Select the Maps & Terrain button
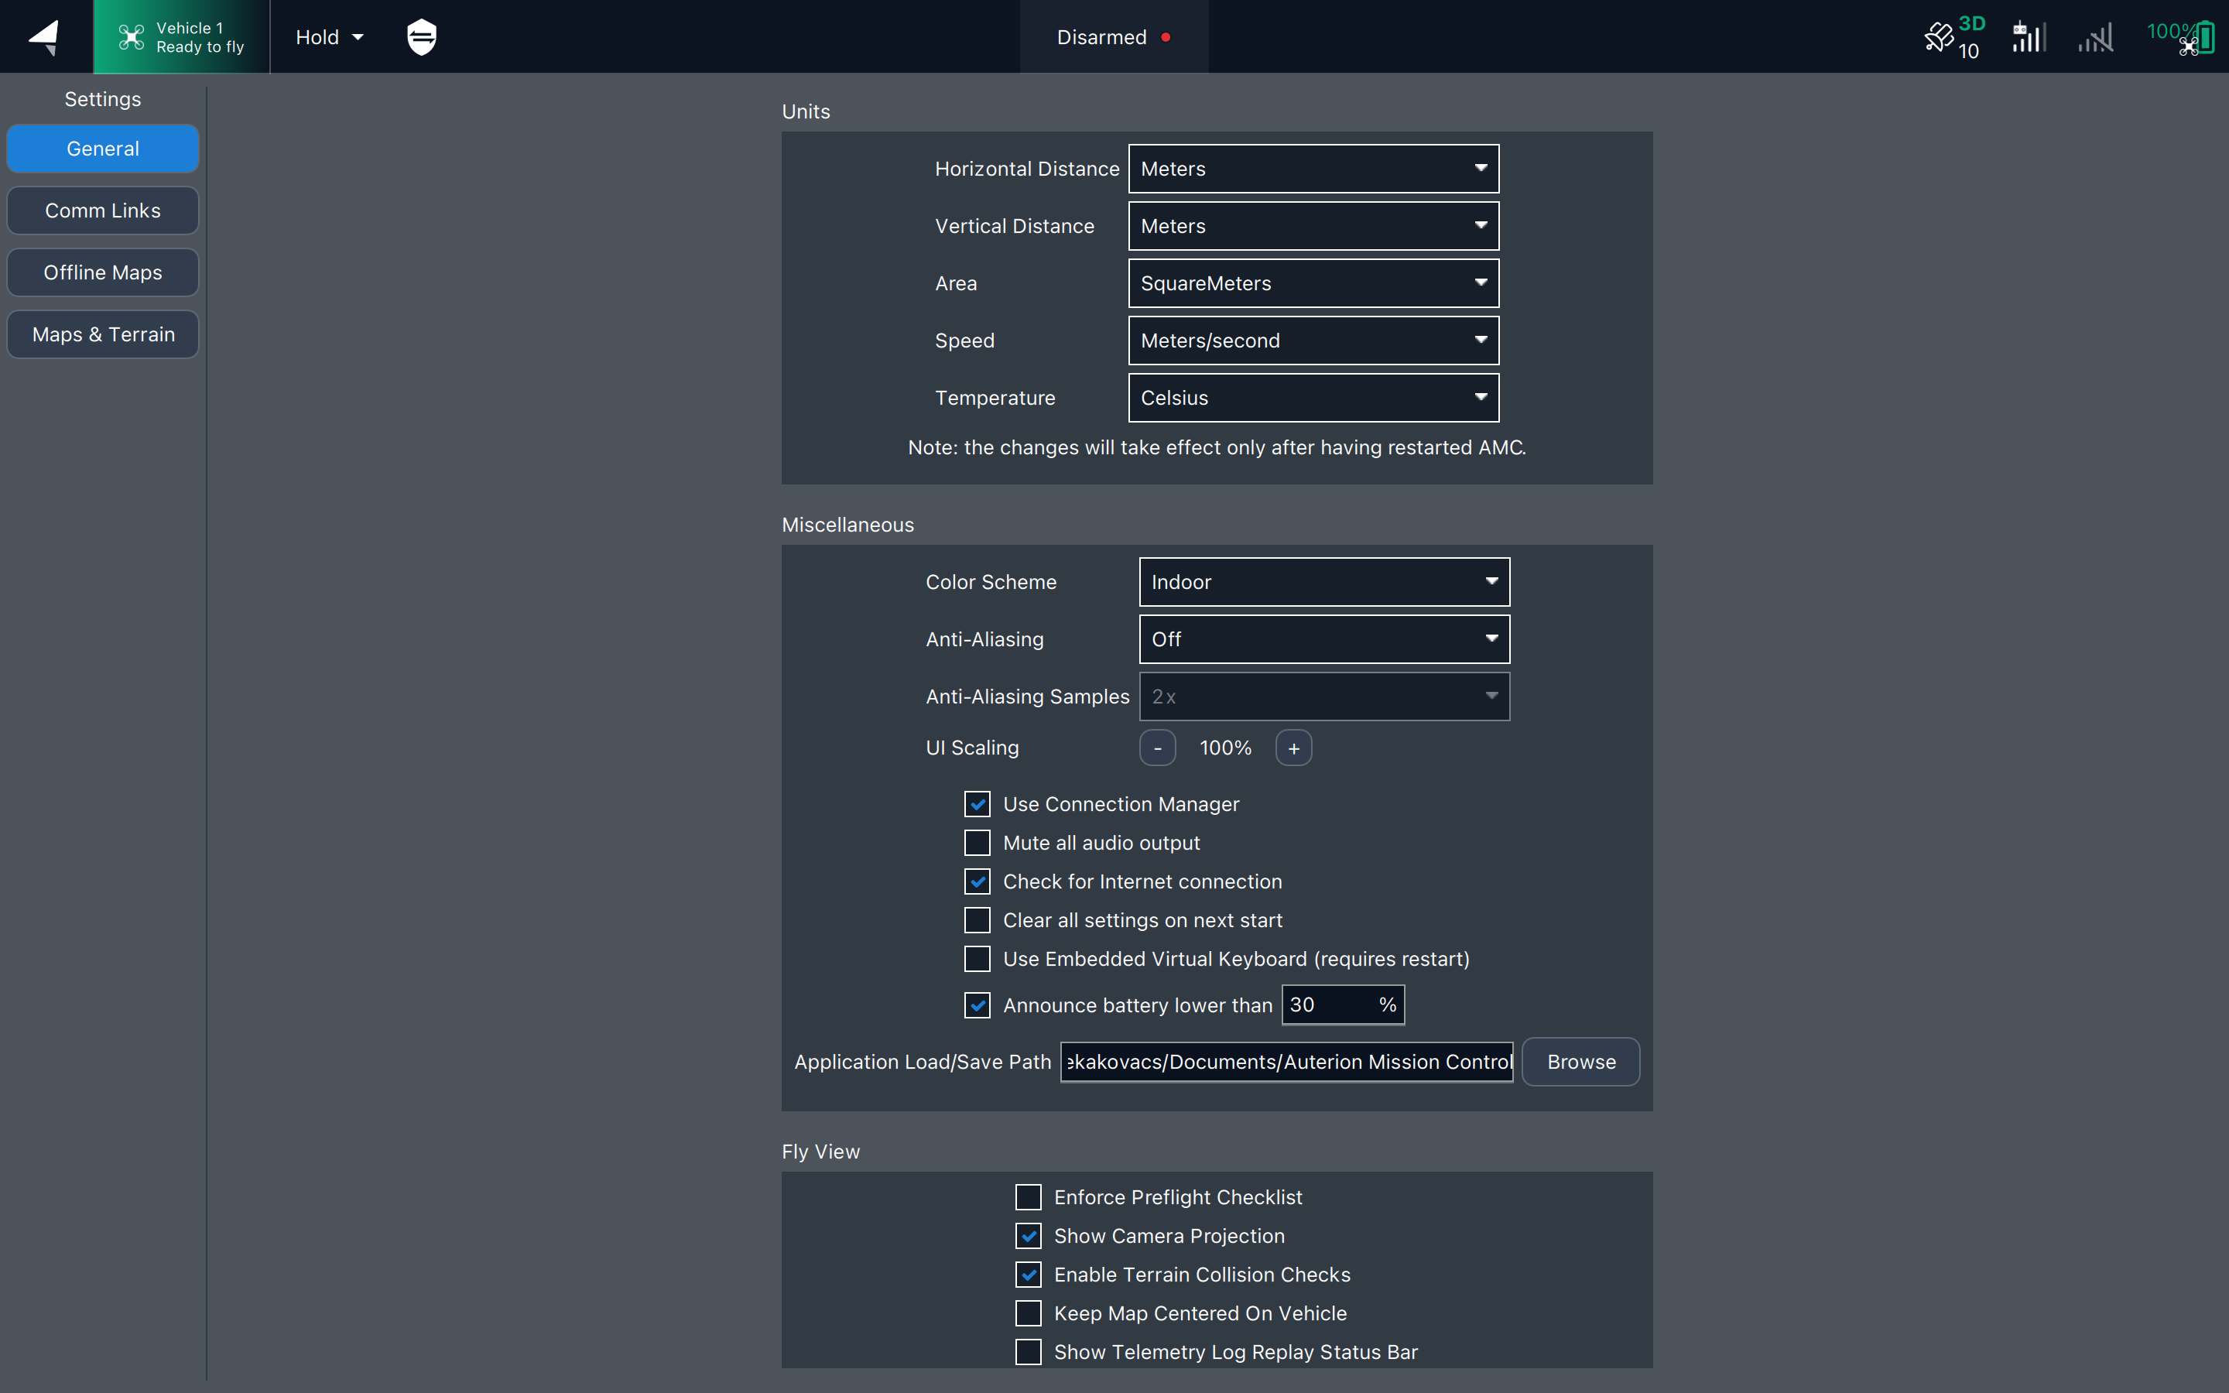Viewport: 2229px width, 1393px height. [x=103, y=334]
